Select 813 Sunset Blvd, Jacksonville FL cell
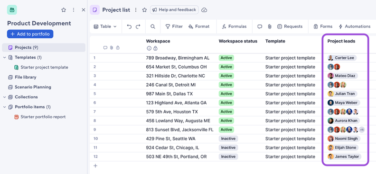 click(x=179, y=130)
